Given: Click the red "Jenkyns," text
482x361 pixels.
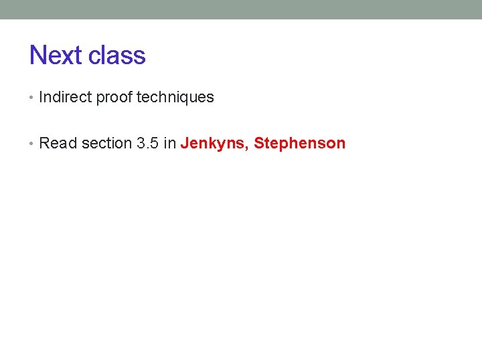Looking at the screenshot, I should [214, 143].
